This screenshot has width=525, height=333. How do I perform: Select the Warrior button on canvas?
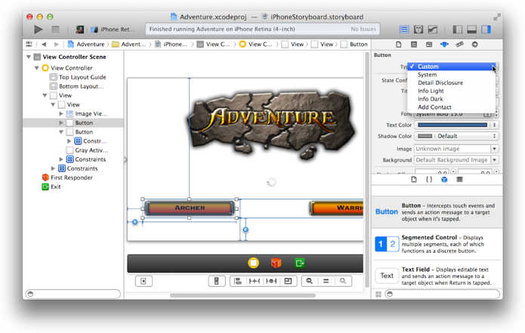tap(336, 208)
